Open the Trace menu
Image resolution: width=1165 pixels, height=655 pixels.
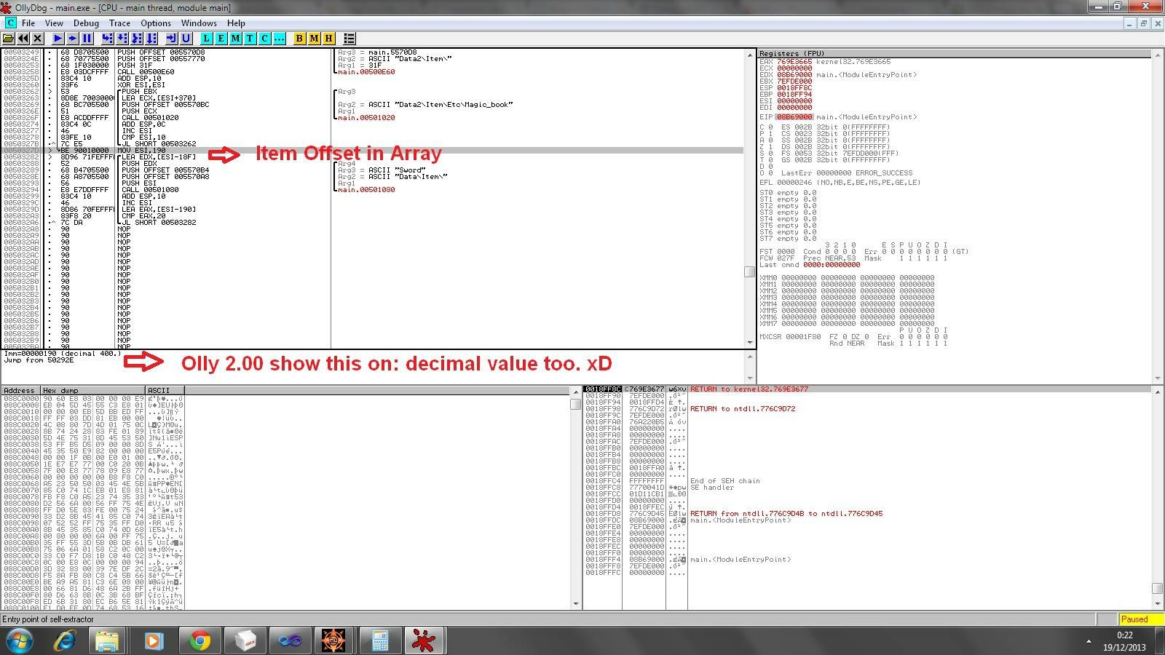119,23
